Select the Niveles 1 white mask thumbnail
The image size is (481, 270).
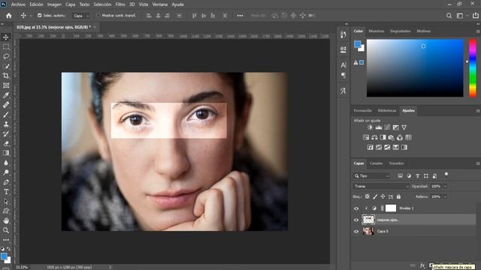tap(391, 208)
